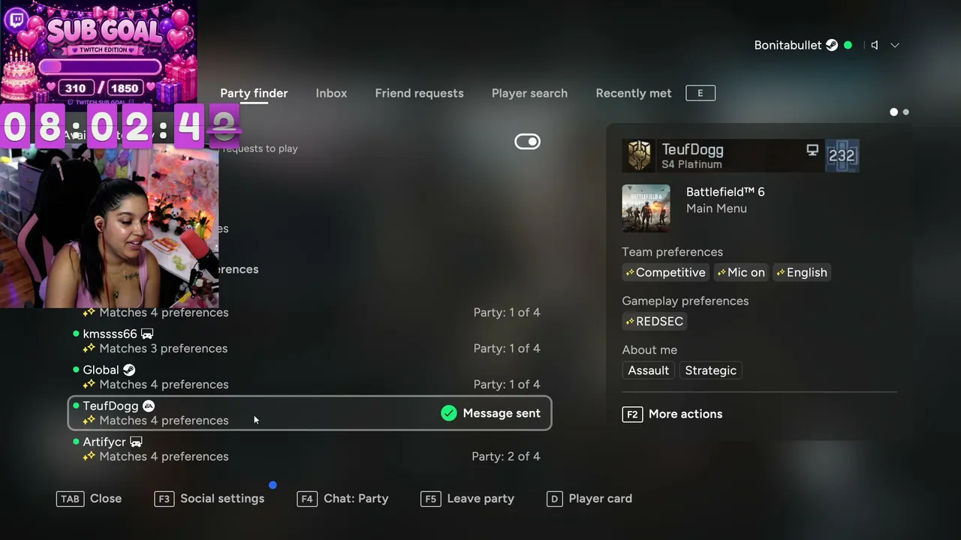Select the second page indicator dot
The width and height of the screenshot is (961, 540).
tap(905, 112)
